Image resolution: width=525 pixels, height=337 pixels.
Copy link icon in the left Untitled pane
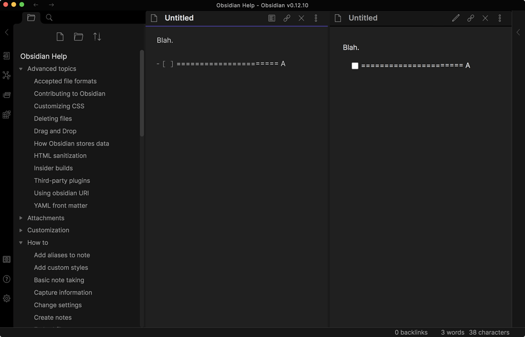287,18
